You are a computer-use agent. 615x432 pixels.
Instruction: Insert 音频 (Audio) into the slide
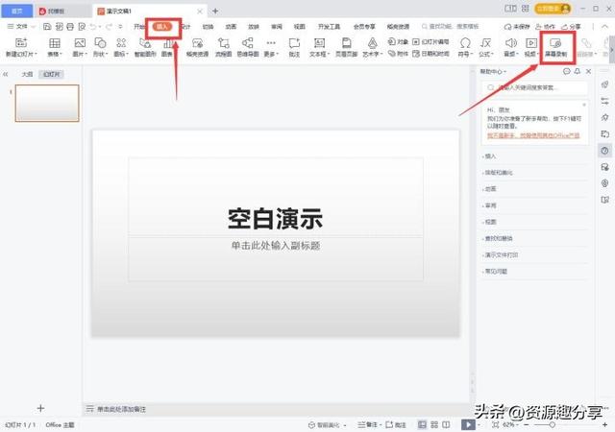pyautogui.click(x=510, y=47)
